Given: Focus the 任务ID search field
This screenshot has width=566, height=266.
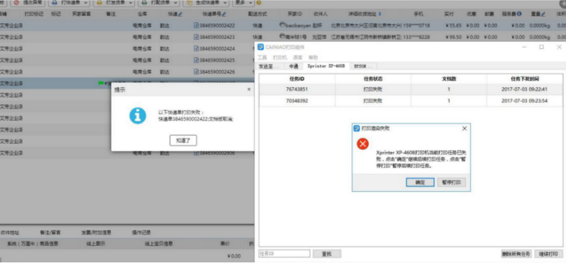Looking at the screenshot, I should 284,254.
